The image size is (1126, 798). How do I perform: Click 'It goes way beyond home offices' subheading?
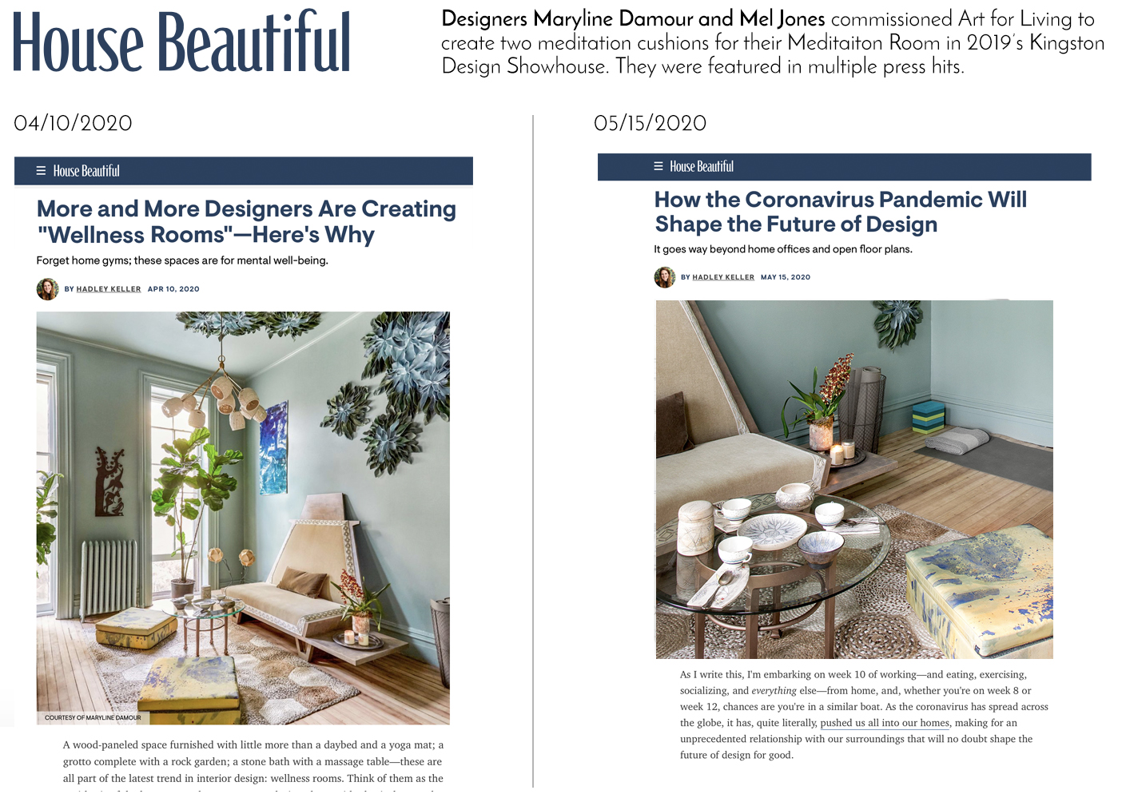[783, 249]
